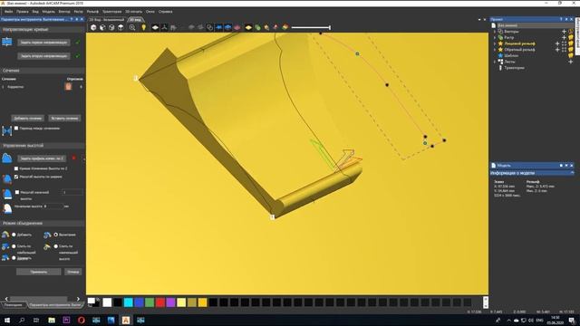Click the taskbar search icon

pyautogui.click(x=22, y=320)
